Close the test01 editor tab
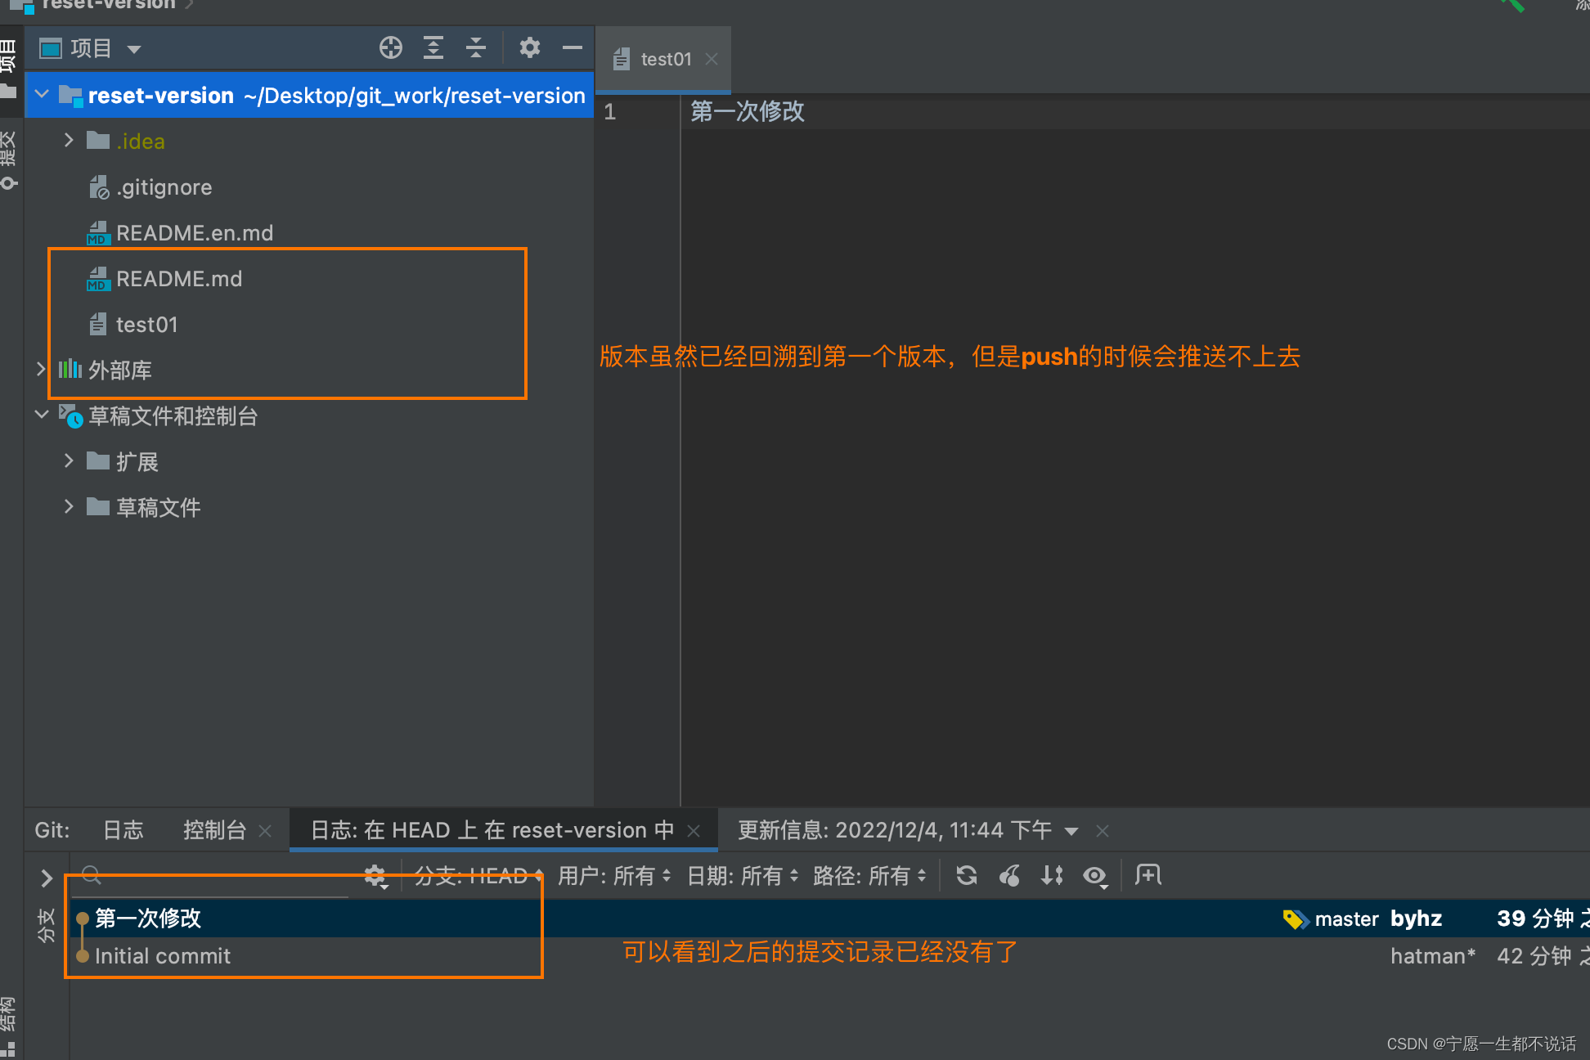The image size is (1590, 1060). pyautogui.click(x=712, y=59)
